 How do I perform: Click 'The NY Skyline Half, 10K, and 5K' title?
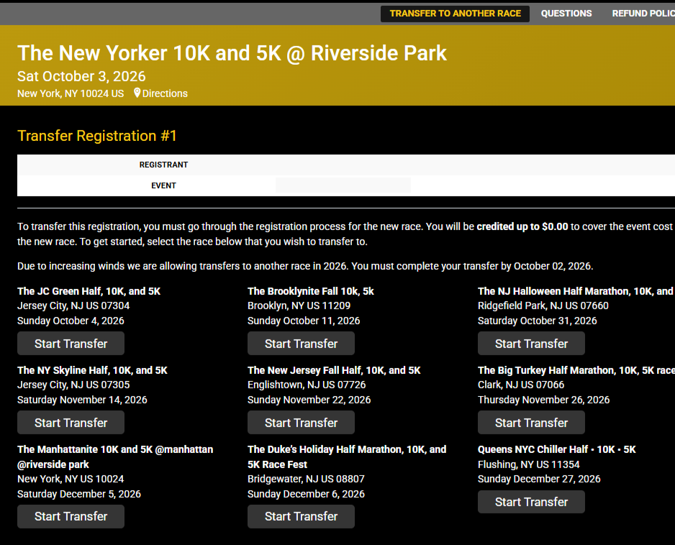[x=92, y=370]
